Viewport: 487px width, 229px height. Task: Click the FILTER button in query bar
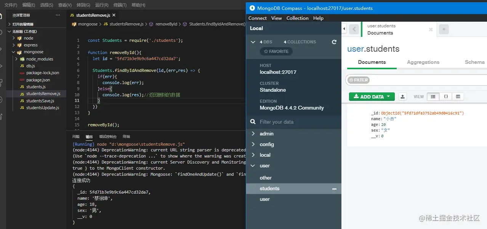tap(358, 80)
